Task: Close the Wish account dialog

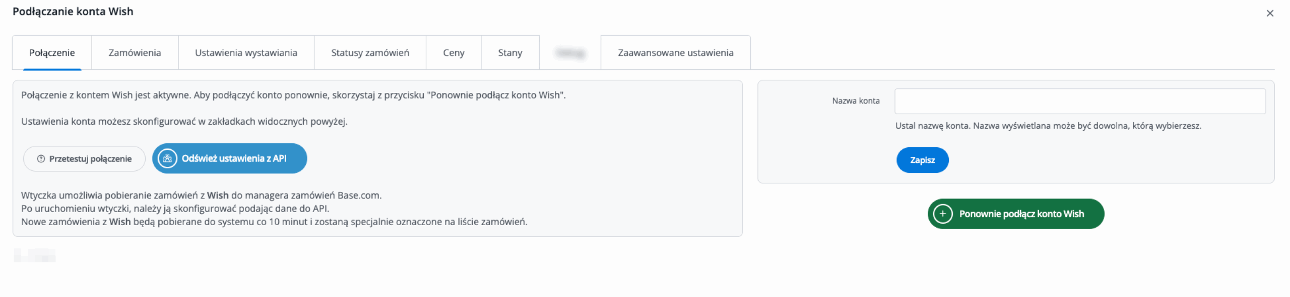Action: (x=1270, y=14)
